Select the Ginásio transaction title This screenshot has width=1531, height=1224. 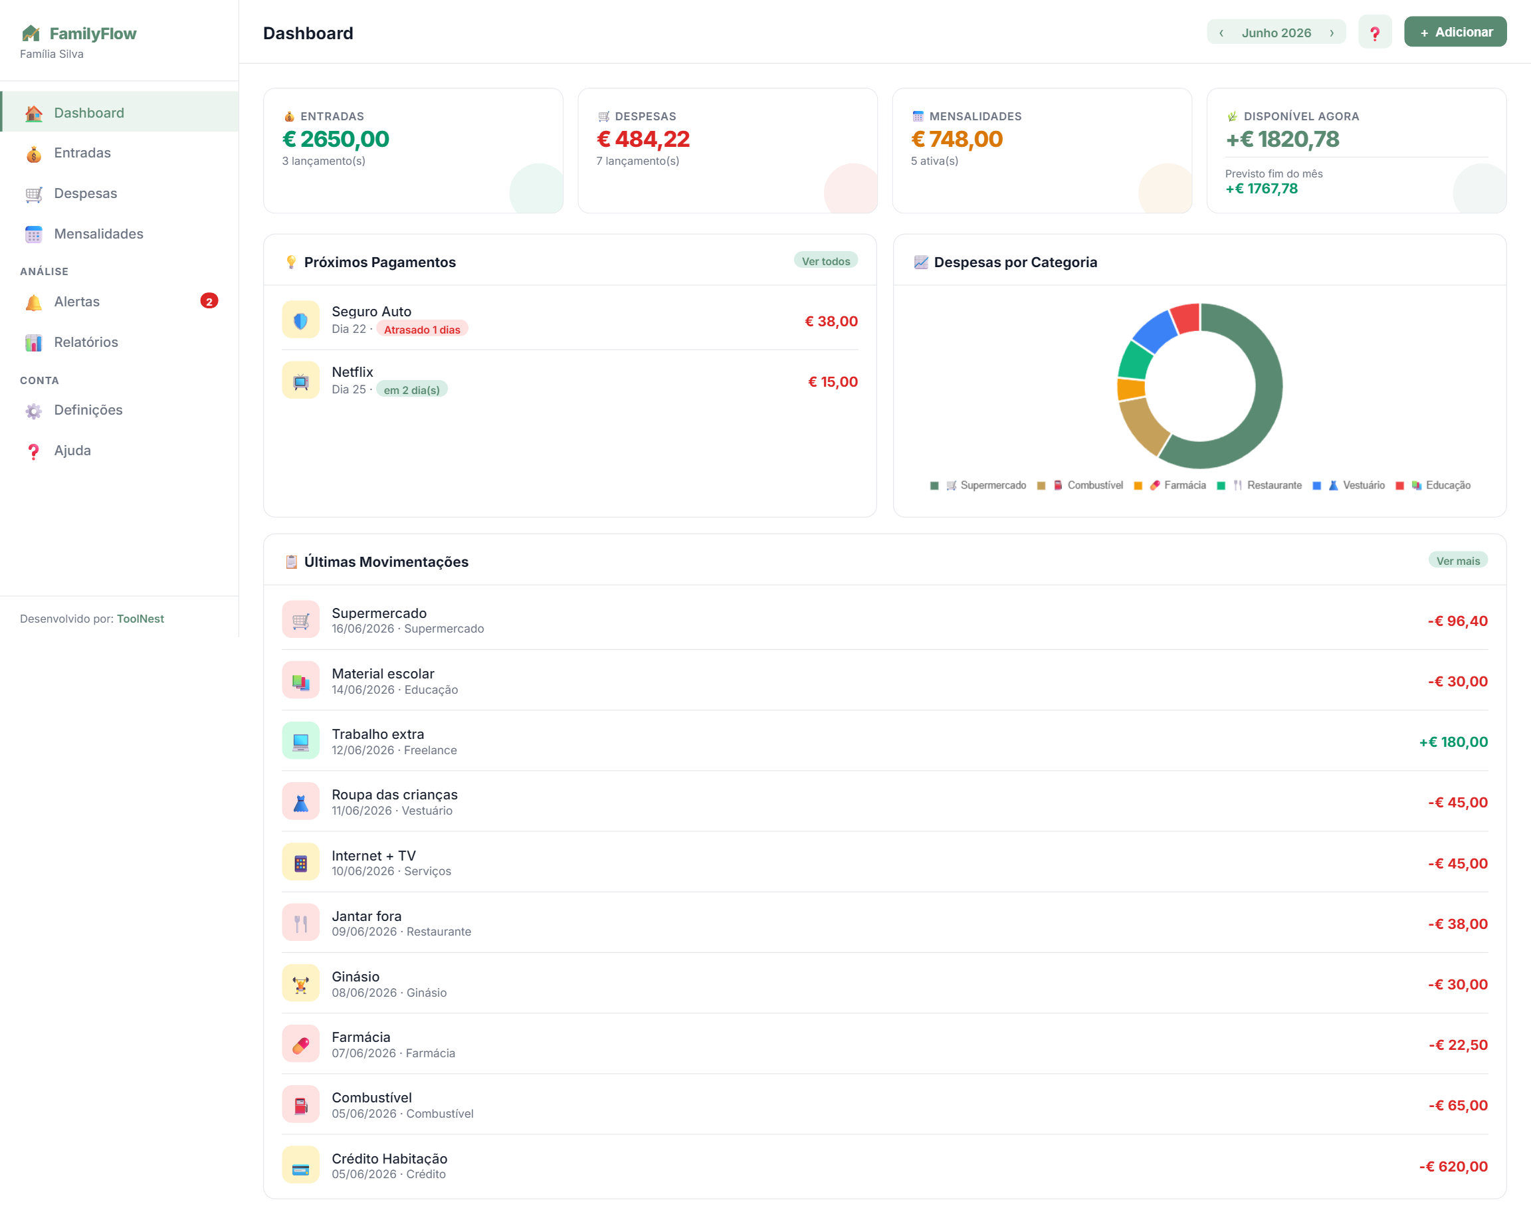[x=356, y=976]
